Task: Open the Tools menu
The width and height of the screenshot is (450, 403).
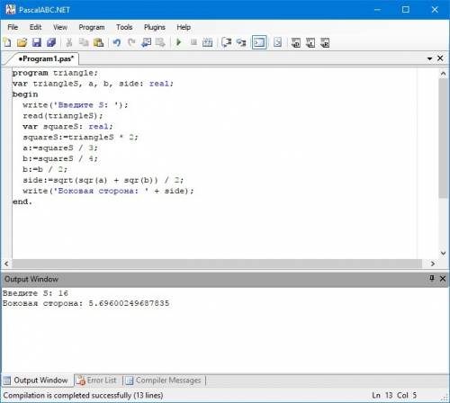Action: [124, 27]
